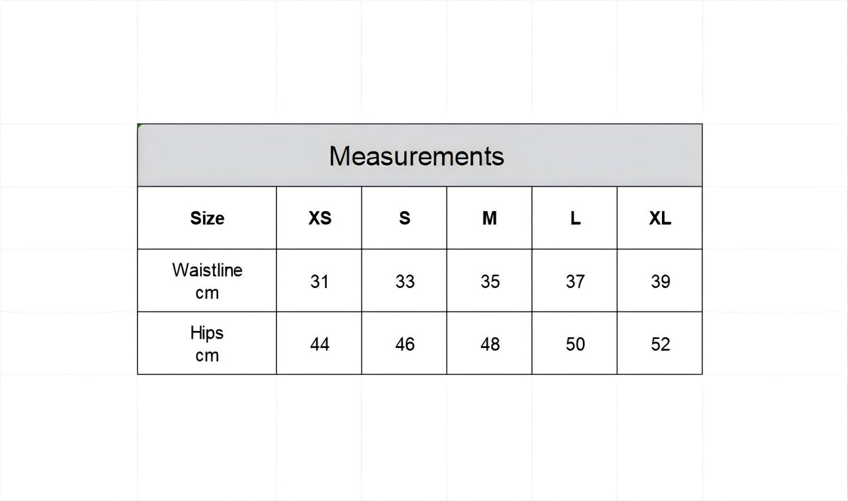Click the cell containing 33
This screenshot has height=501, width=848.
pos(404,281)
